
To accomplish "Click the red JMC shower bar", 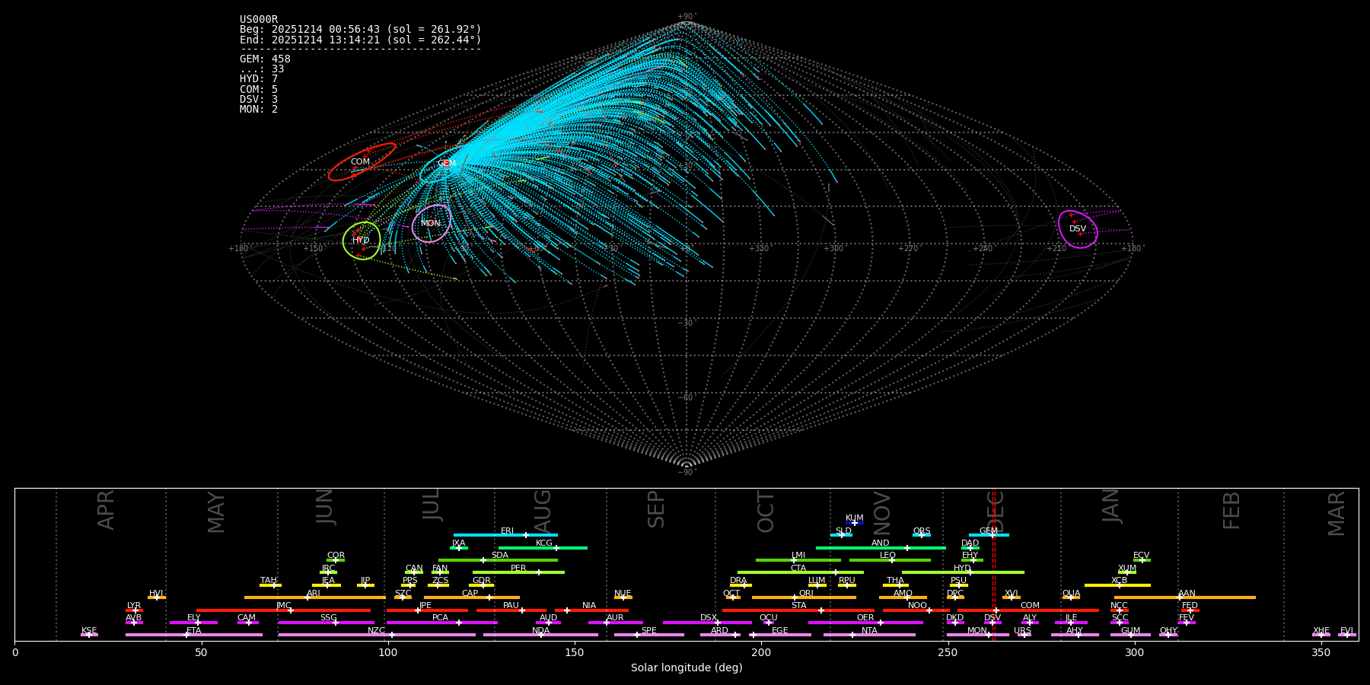I will [x=283, y=610].
